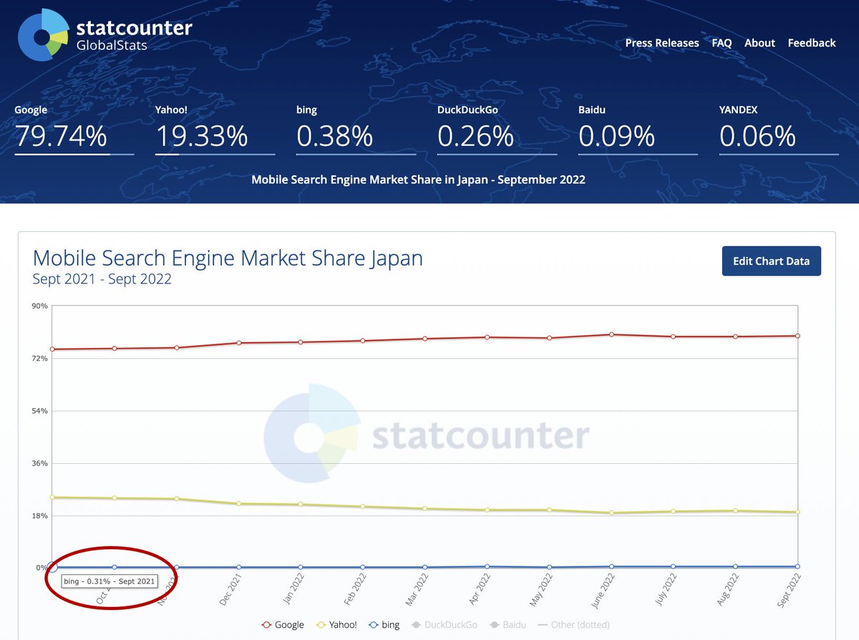The height and width of the screenshot is (640, 859).
Task: Open the Press Releases link
Action: (662, 43)
